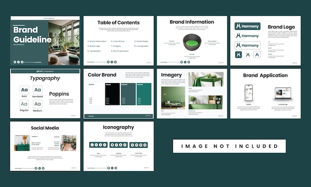Click the green bowl illustration in Brand Information
Screen dimensions: 311x187
(192, 42)
